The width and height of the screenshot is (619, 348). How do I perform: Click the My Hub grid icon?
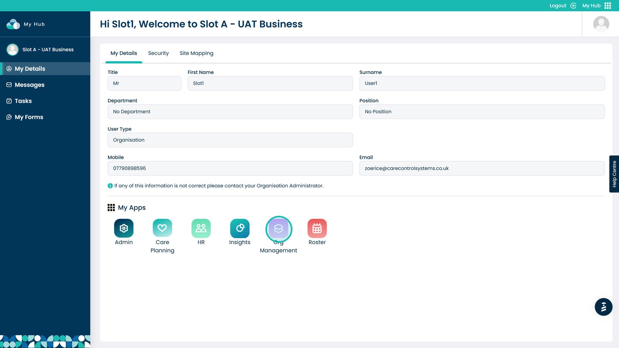(608, 5)
